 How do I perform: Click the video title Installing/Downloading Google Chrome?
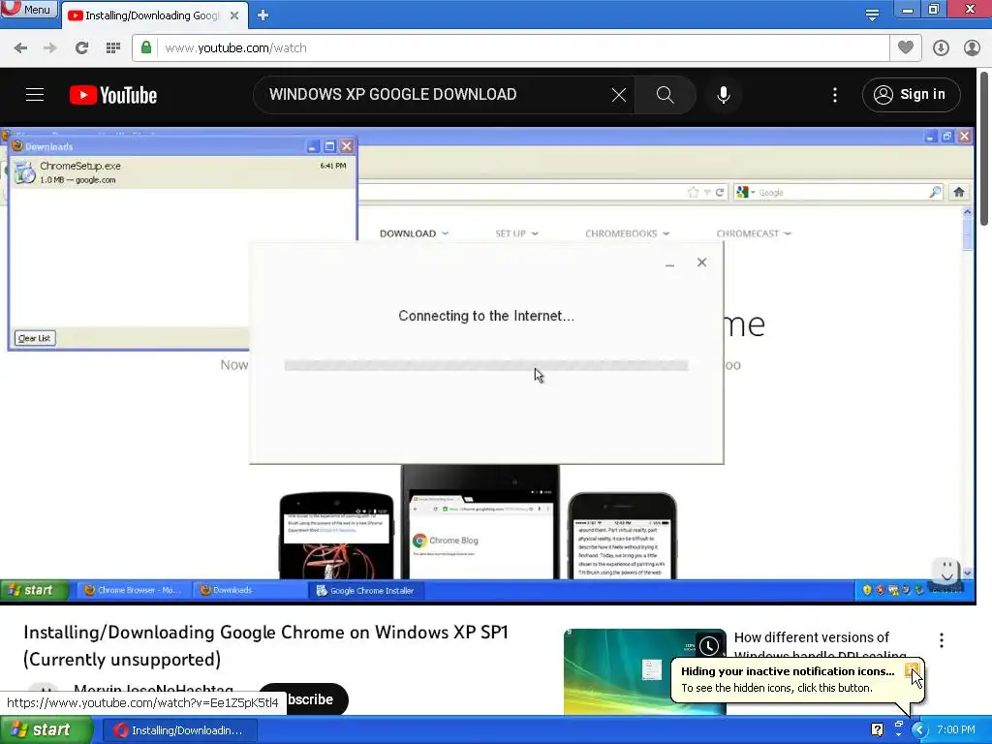[265, 645]
